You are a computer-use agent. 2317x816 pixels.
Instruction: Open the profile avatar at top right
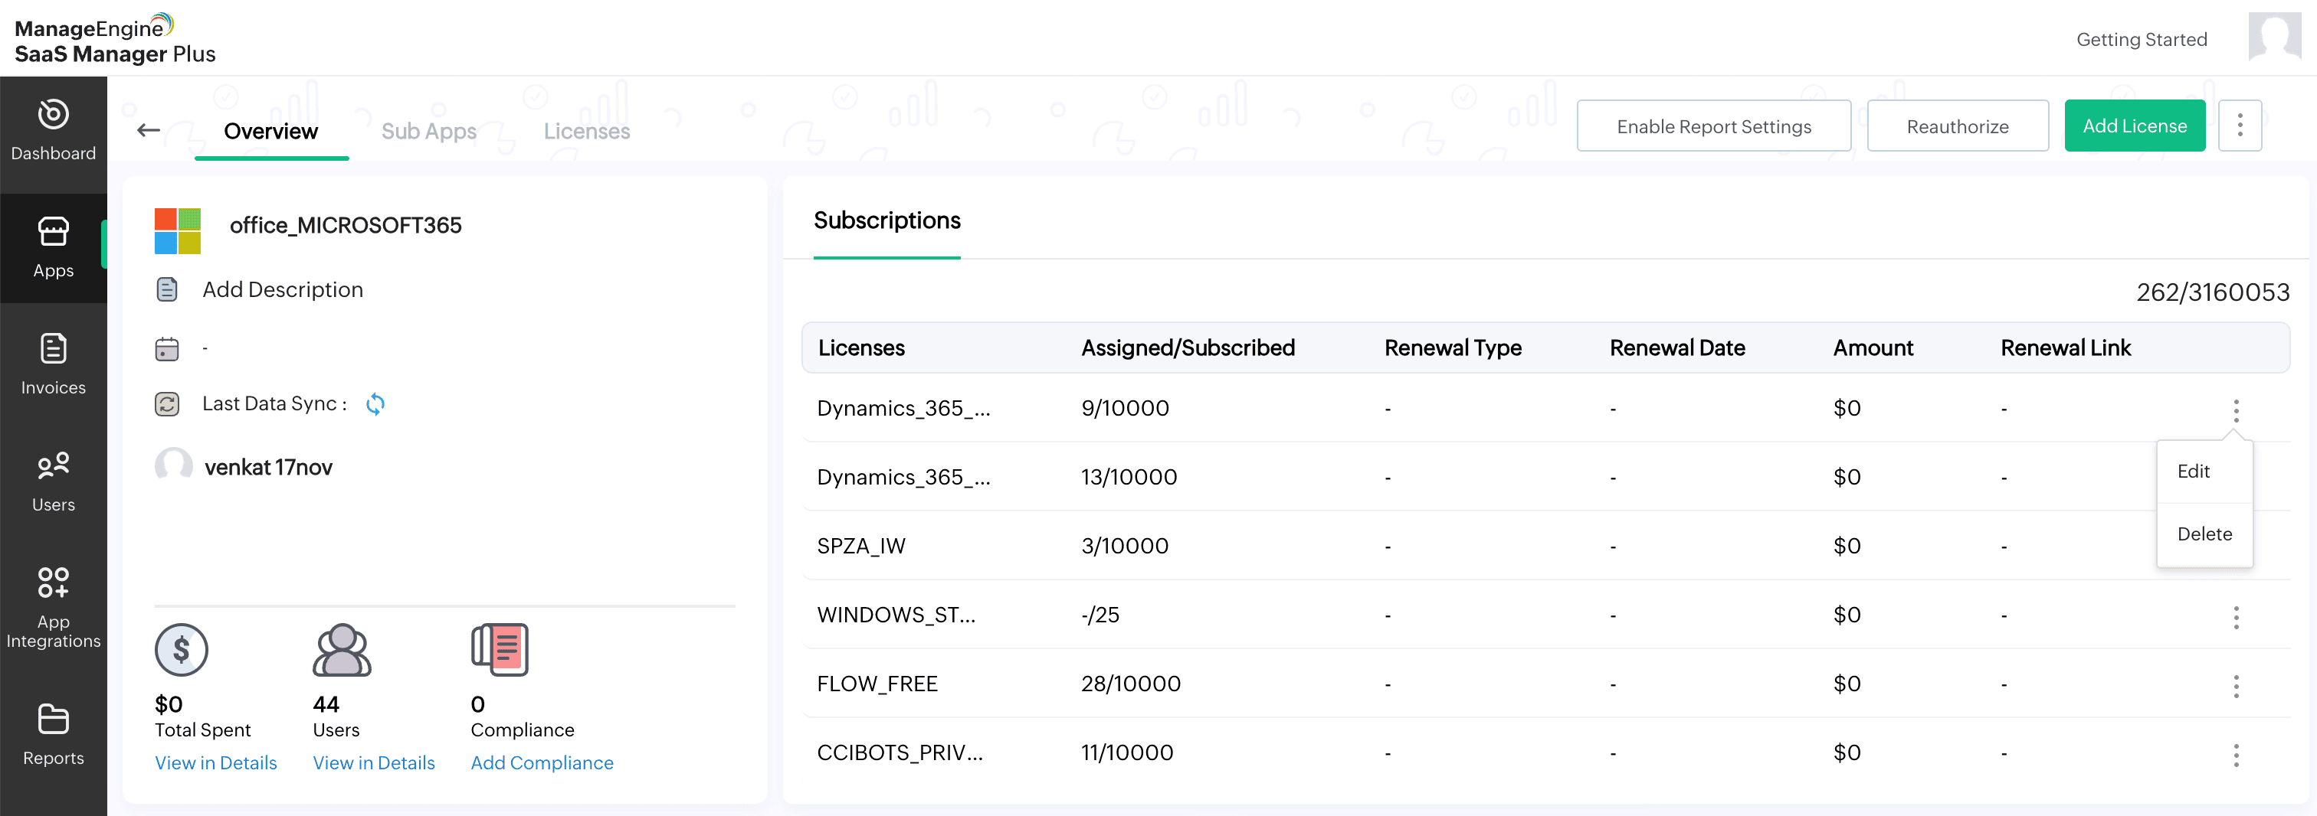tap(2274, 38)
